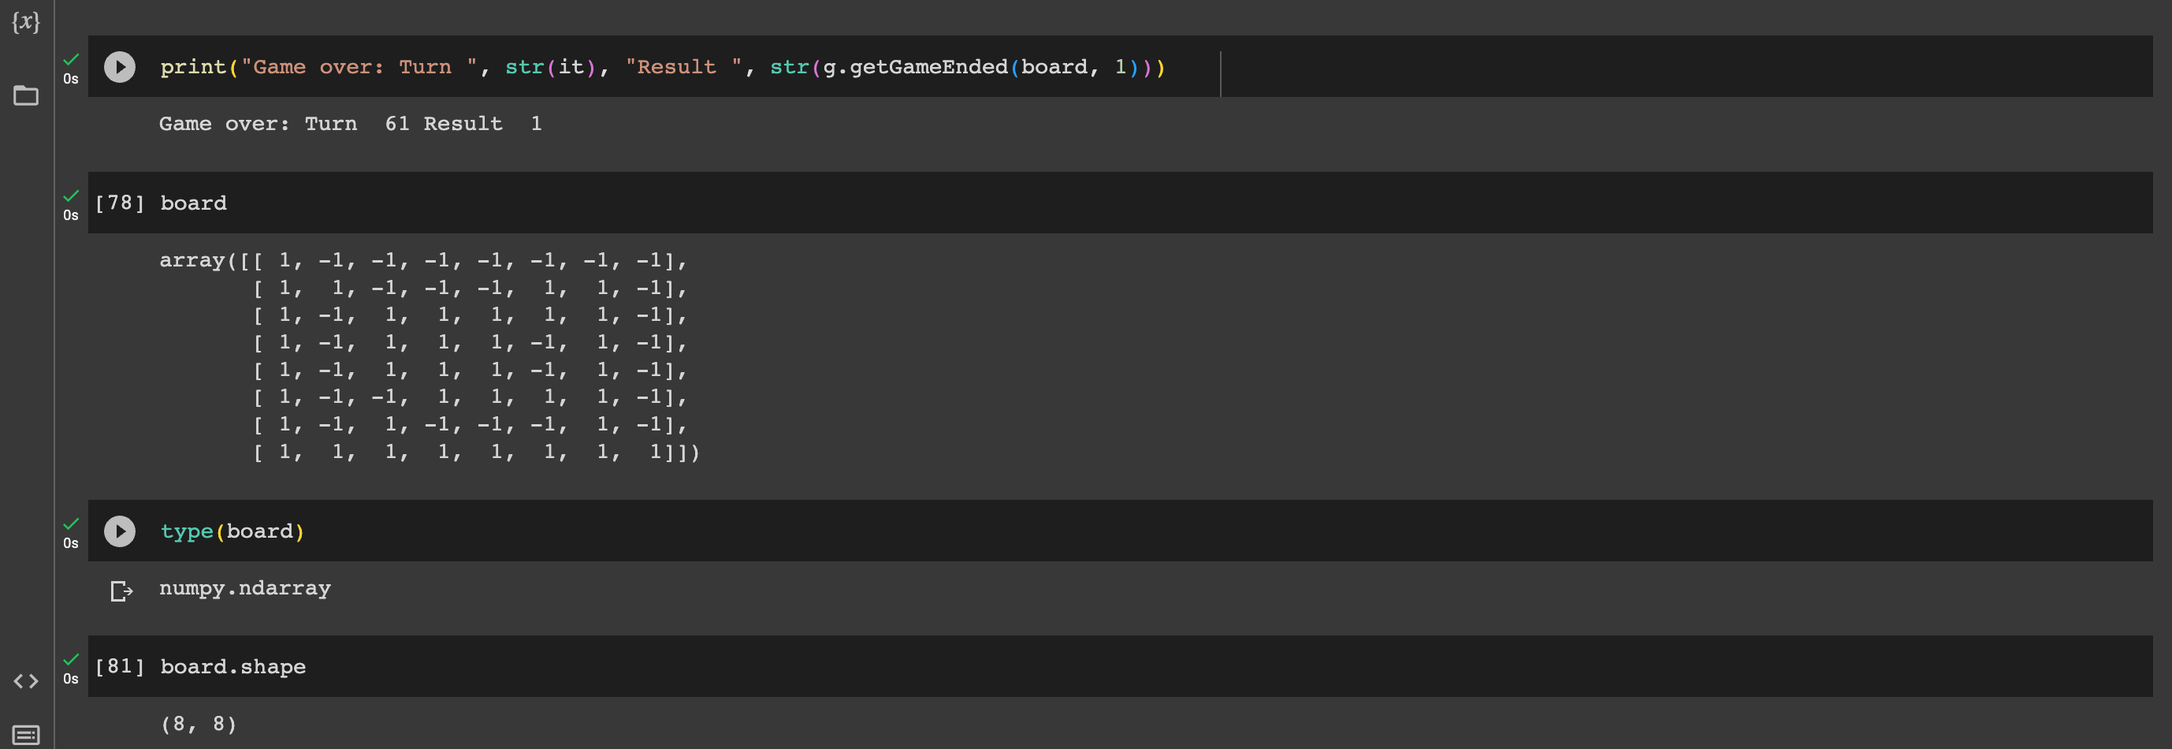Click into the print Game over code cell
The width and height of the screenshot is (2172, 749).
(x=1120, y=67)
